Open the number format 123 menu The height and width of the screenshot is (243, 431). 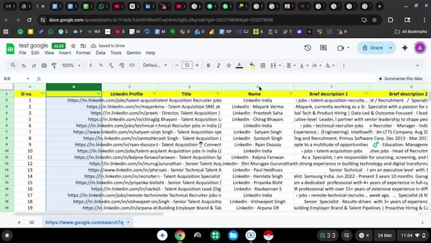click(132, 65)
